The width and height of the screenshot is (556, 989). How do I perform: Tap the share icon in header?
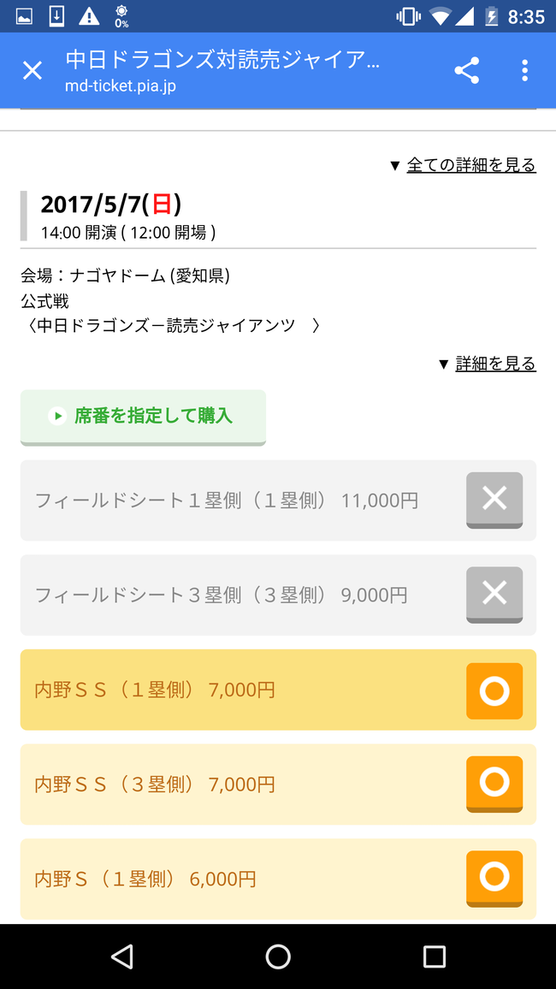point(466,71)
